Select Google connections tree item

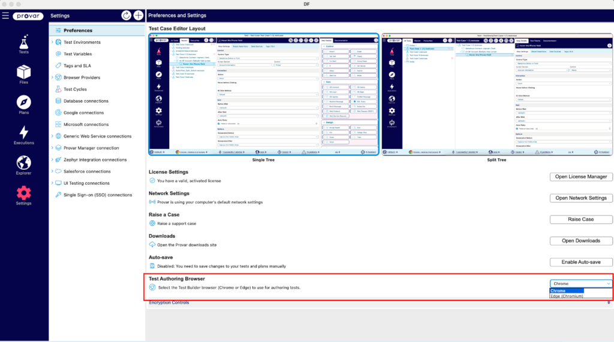(x=84, y=112)
